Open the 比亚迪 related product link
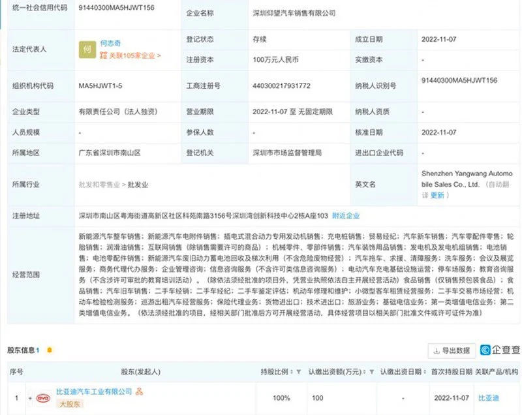The width and height of the screenshot is (522, 415). tap(488, 398)
